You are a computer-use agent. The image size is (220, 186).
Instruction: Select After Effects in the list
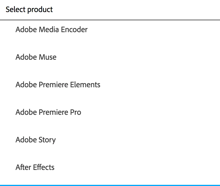pyautogui.click(x=35, y=167)
